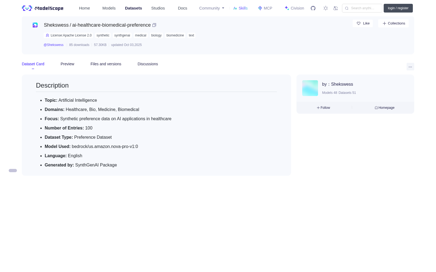This screenshot has height=272, width=436.
Task: Open the @Shekswess profile link
Action: [x=53, y=45]
